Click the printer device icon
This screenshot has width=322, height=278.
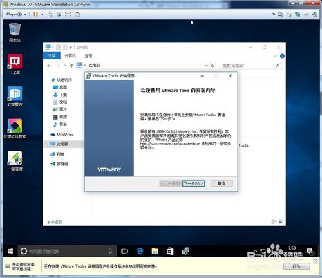pyautogui.click(x=307, y=14)
